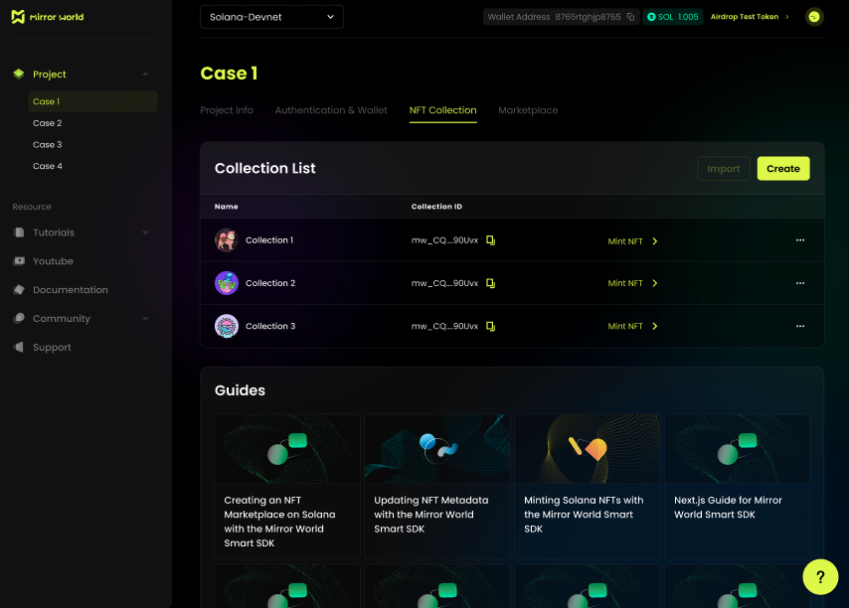Open Next.js Guide for Mirror World
The height and width of the screenshot is (608, 849).
tap(737, 487)
